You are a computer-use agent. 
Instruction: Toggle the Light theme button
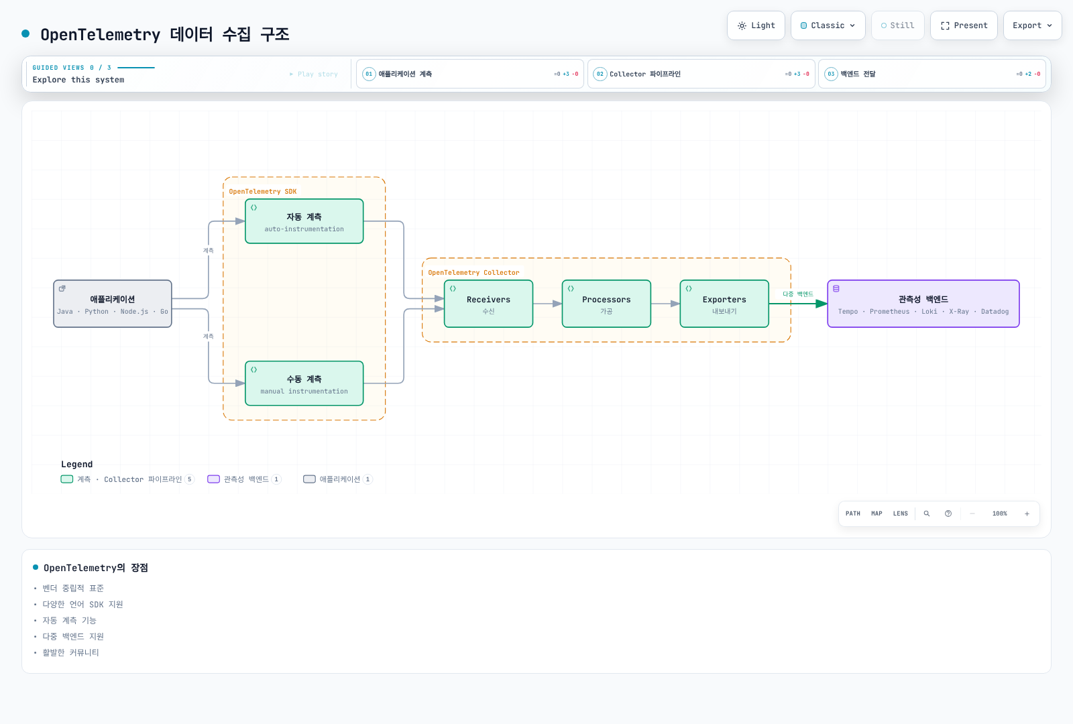click(x=756, y=25)
